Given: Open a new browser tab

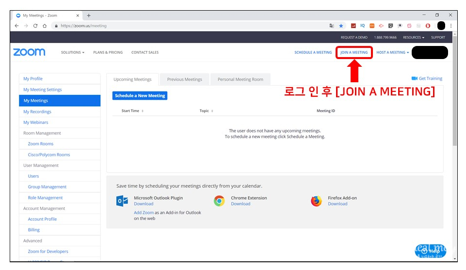Looking at the screenshot, I should (89, 15).
